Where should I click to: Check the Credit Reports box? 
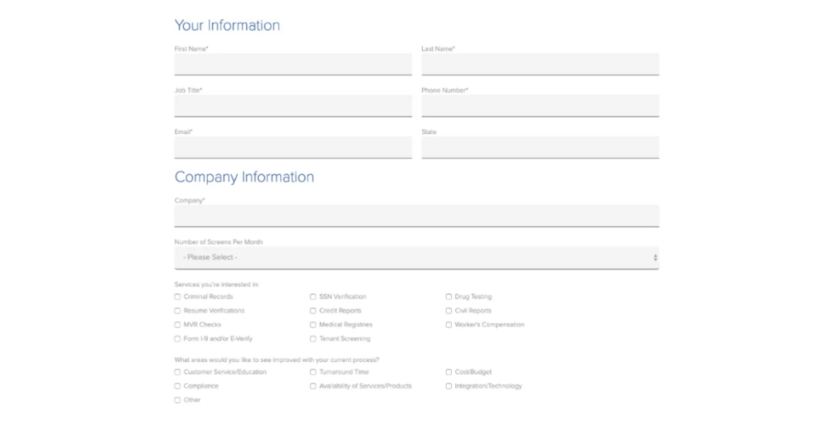coord(313,311)
